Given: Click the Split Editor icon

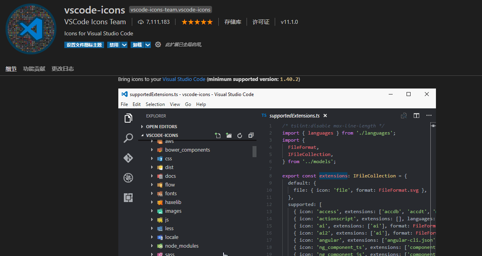Looking at the screenshot, I should click(416, 115).
